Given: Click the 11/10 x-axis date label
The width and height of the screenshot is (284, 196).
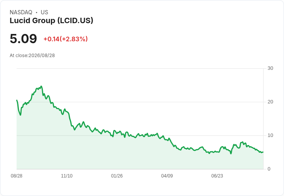Looking at the screenshot, I should (67, 176).
